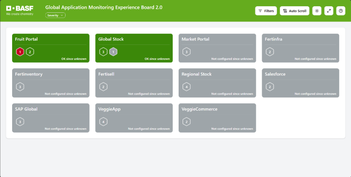
Task: Click the hexagon 3 badge in Market Portal
Action: (186, 52)
